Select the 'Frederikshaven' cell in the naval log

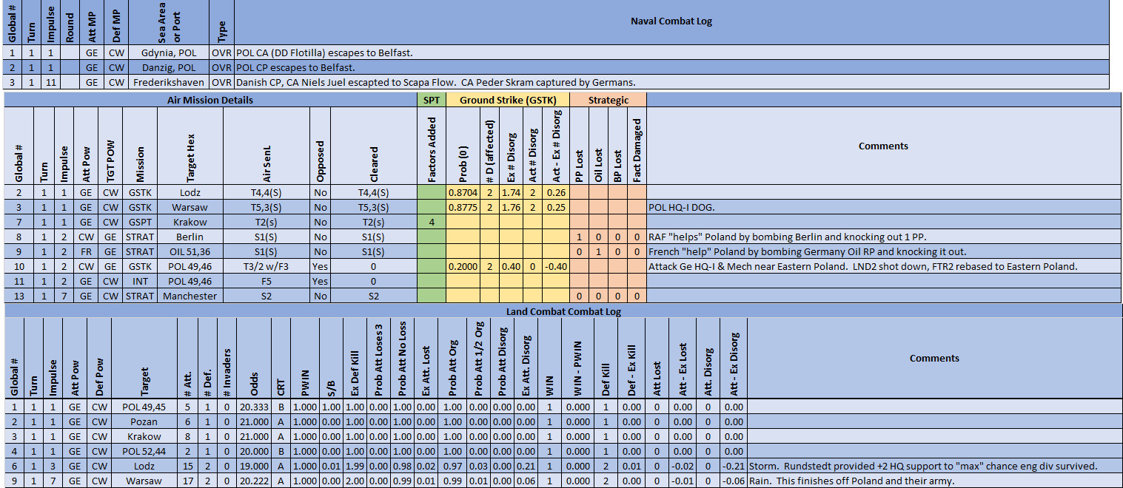[x=167, y=82]
